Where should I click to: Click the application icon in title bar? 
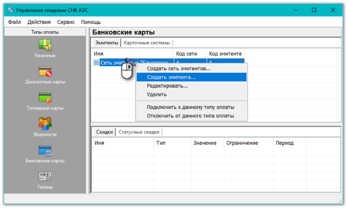(x=10, y=10)
